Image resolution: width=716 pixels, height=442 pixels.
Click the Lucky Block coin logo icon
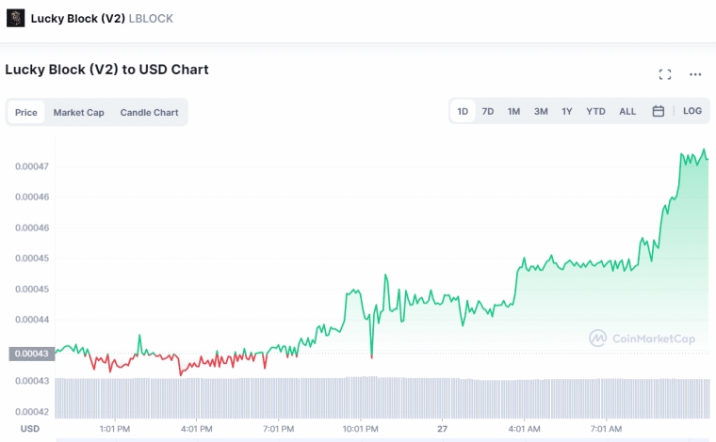pos(15,18)
